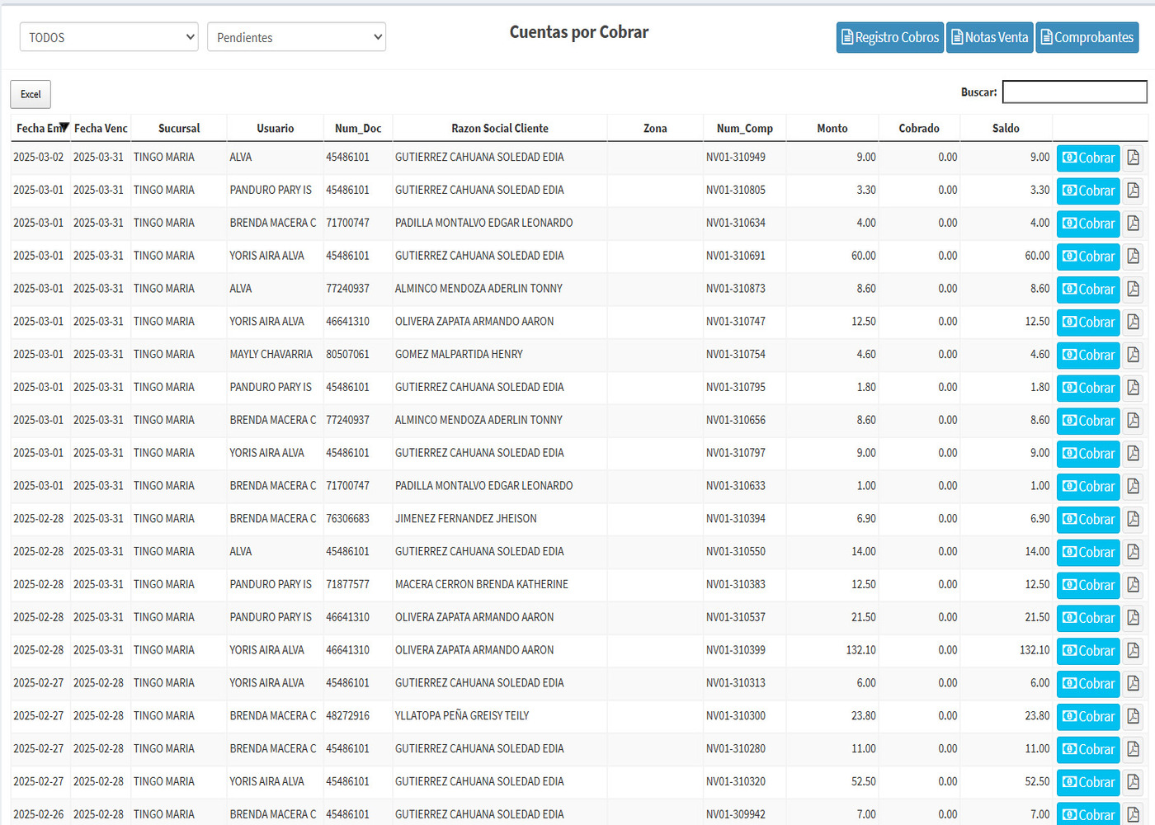The image size is (1155, 825).
Task: Sort by Razon Social Cliente header
Action: [x=499, y=128]
